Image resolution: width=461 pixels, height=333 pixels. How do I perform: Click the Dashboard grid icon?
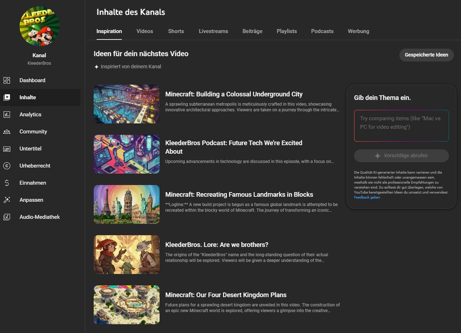(7, 80)
